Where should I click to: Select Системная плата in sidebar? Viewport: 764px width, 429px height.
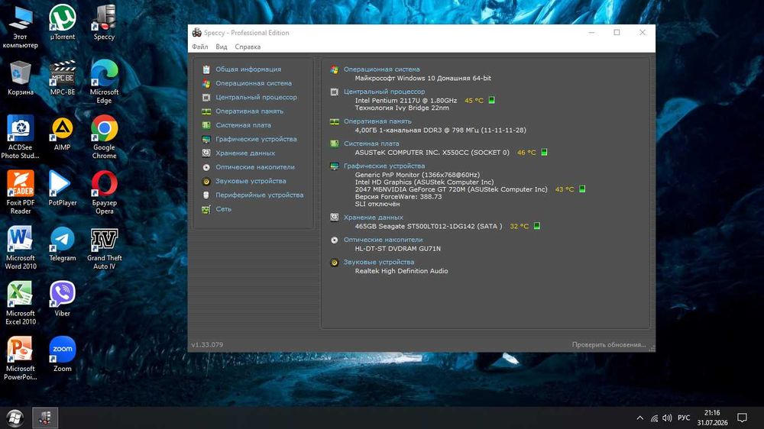243,125
